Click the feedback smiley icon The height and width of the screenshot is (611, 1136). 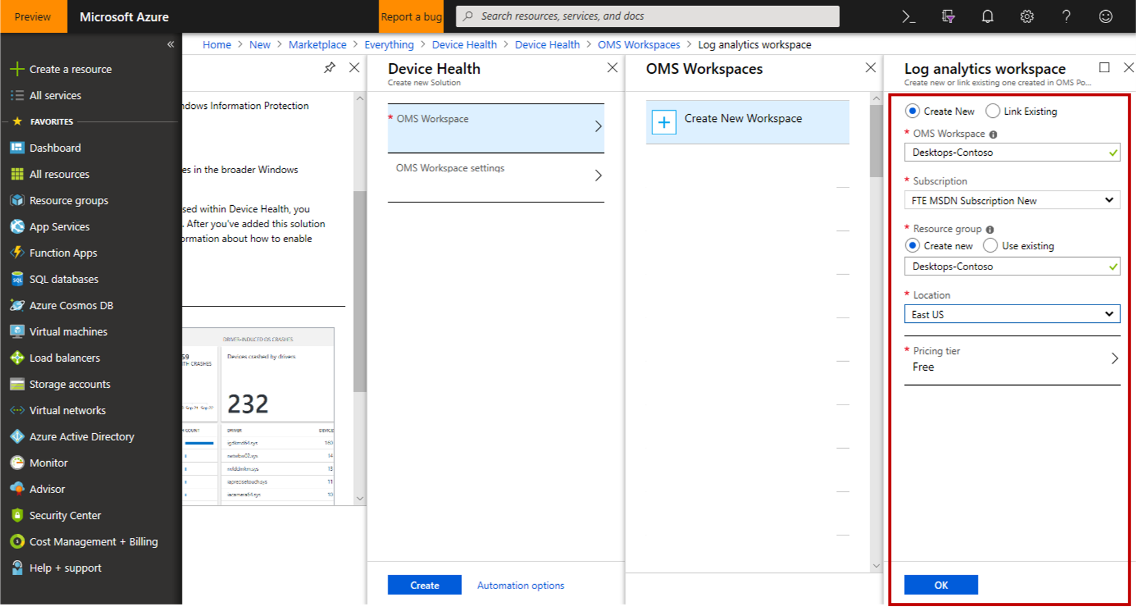tap(1106, 17)
